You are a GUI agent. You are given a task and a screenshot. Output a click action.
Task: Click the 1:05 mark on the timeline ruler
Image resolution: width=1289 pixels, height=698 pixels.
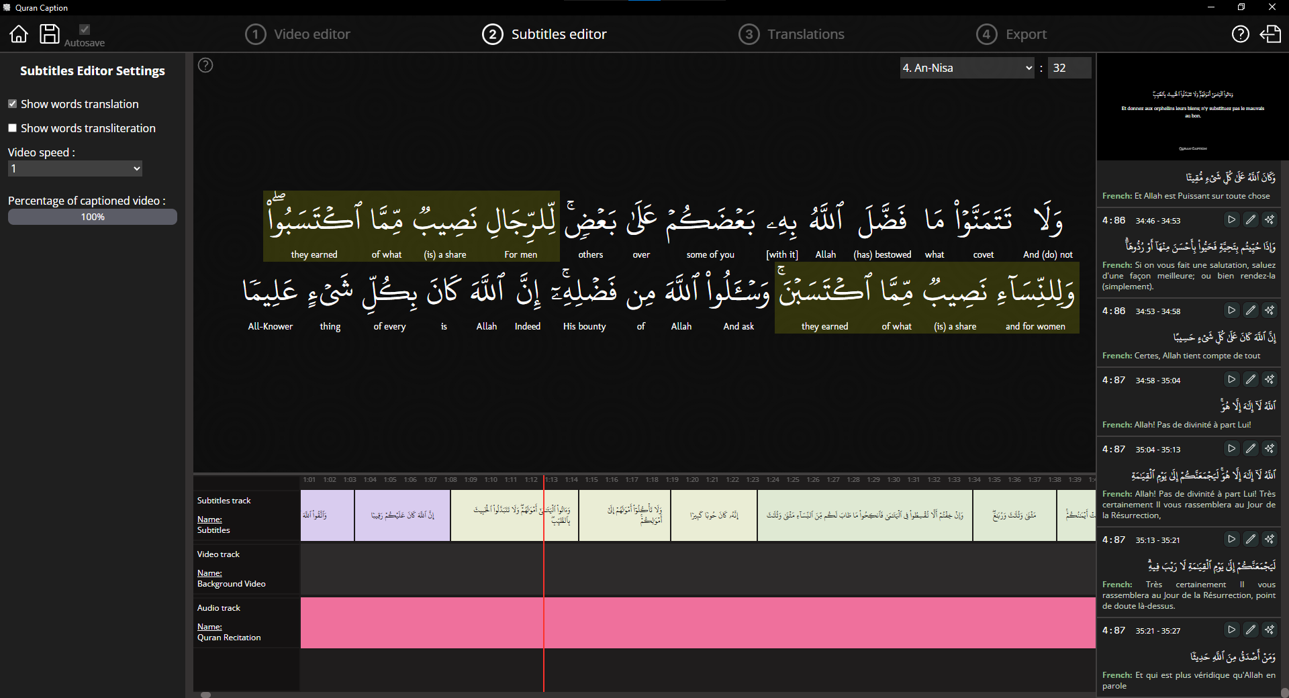click(x=390, y=480)
